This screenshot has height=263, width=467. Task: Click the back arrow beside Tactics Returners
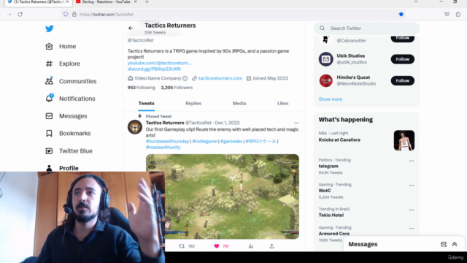click(x=131, y=28)
